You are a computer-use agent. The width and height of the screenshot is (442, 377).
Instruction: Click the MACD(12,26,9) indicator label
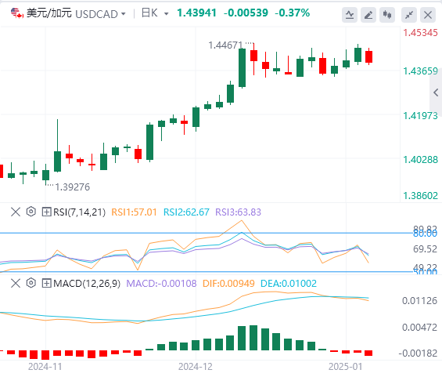[87, 283]
